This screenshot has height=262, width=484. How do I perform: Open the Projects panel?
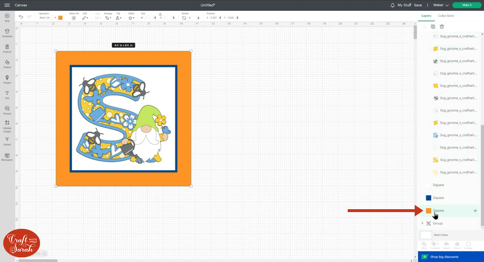click(7, 48)
